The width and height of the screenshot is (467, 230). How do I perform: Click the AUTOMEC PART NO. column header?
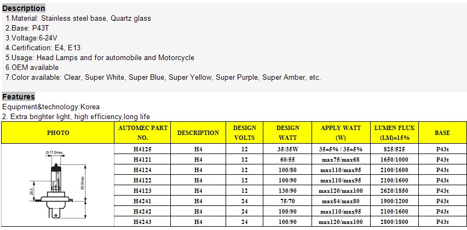pos(143,133)
